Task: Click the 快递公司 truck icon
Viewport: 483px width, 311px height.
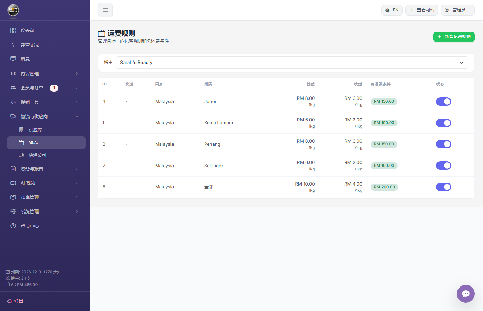Action: (21, 155)
